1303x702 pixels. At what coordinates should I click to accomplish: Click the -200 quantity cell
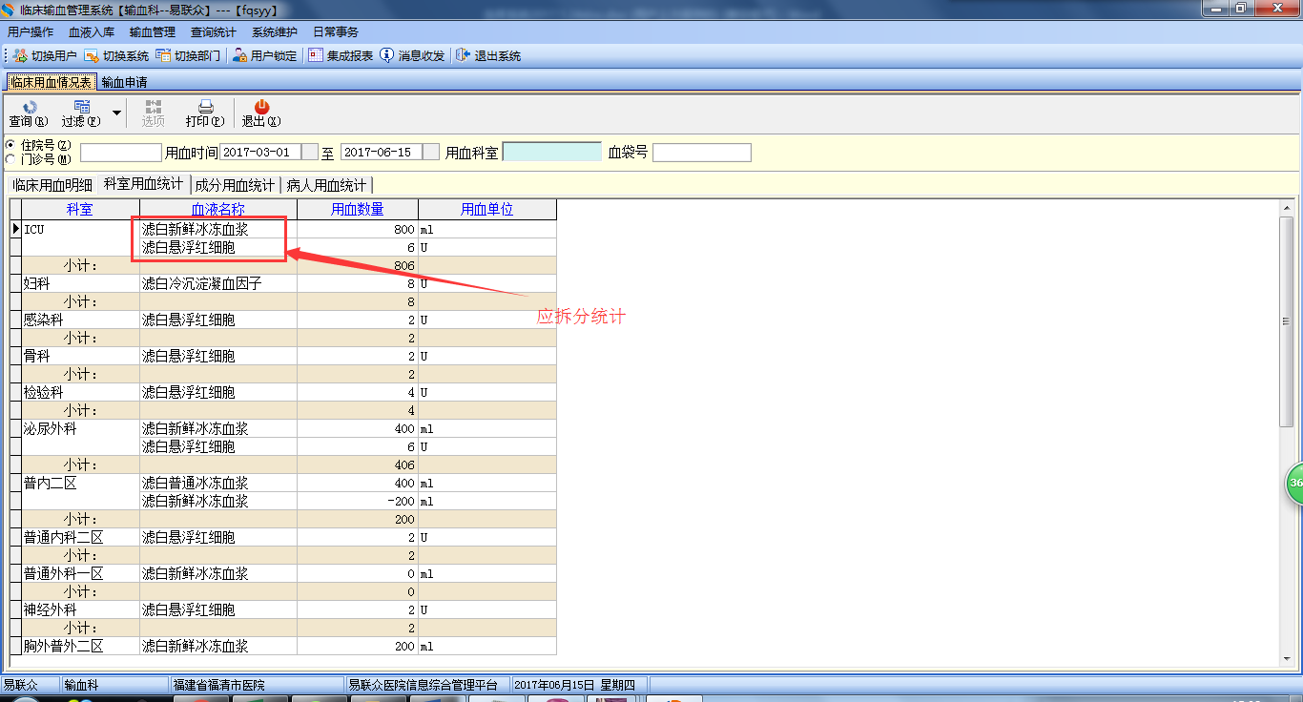coord(358,502)
